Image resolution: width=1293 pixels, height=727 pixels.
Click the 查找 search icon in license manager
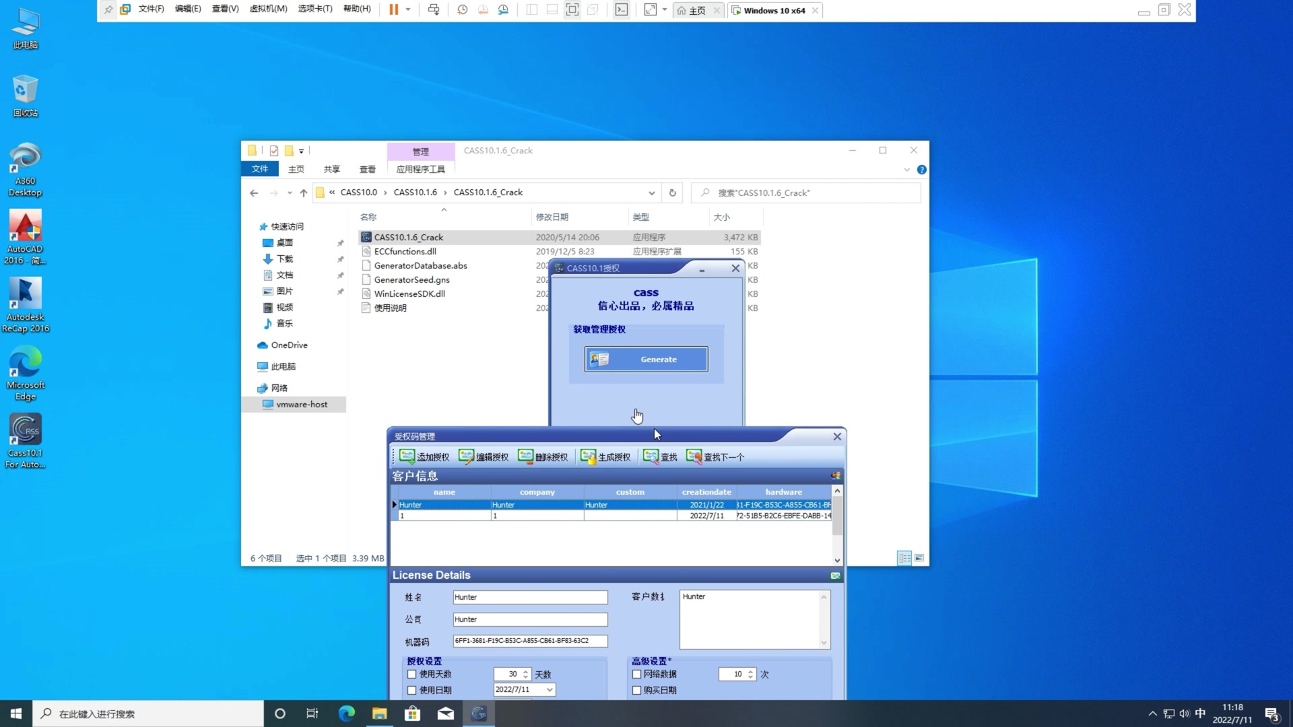click(x=651, y=456)
